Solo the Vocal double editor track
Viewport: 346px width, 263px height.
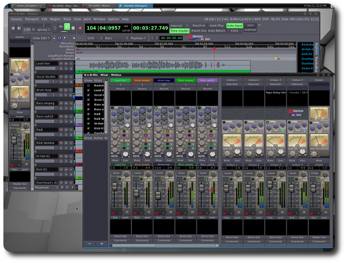tap(71, 77)
